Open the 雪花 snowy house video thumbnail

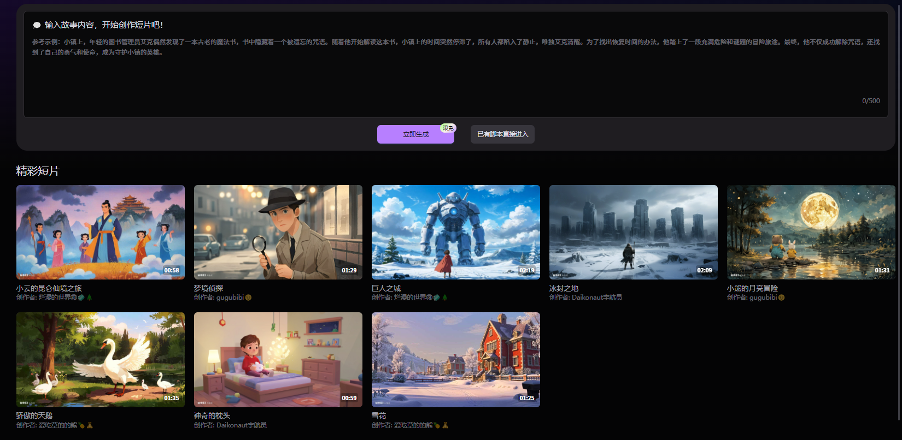(x=455, y=359)
